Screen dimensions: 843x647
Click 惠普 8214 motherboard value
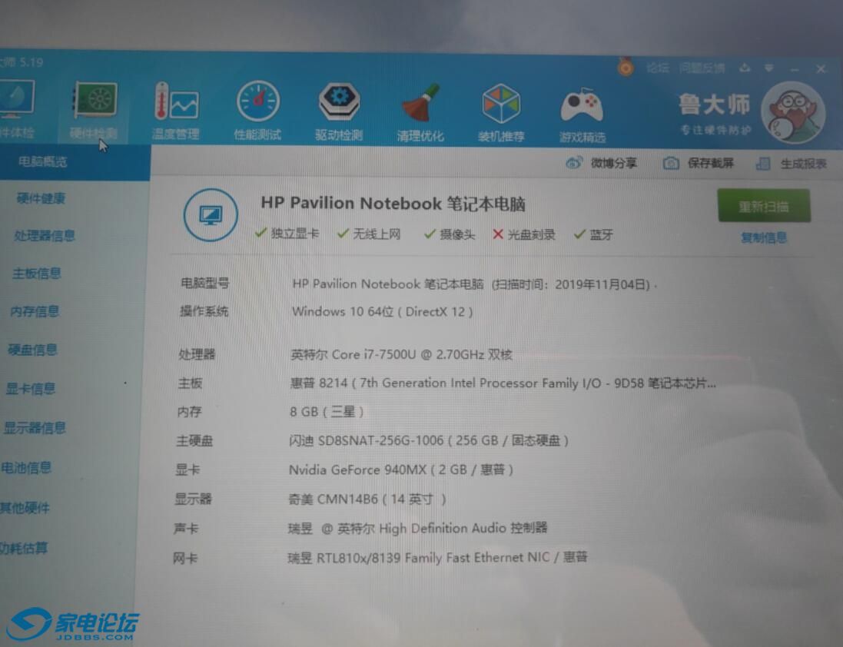click(503, 383)
